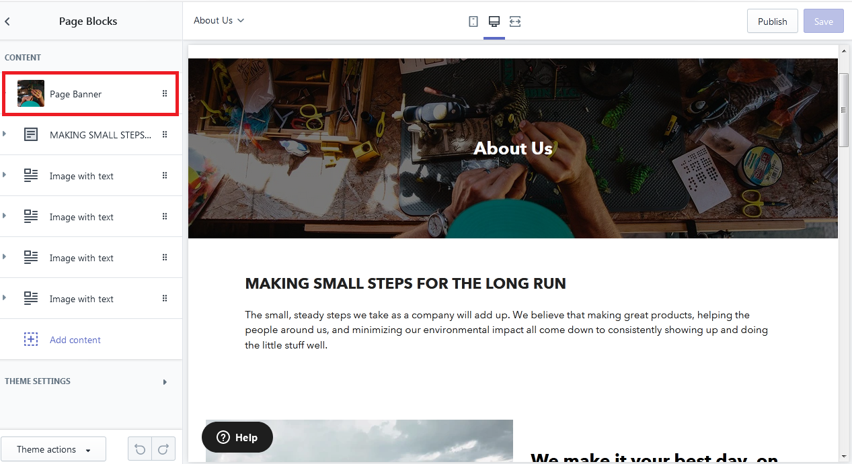Expand the third Image with text block
Image resolution: width=852 pixels, height=464 pixels.
(x=4, y=257)
